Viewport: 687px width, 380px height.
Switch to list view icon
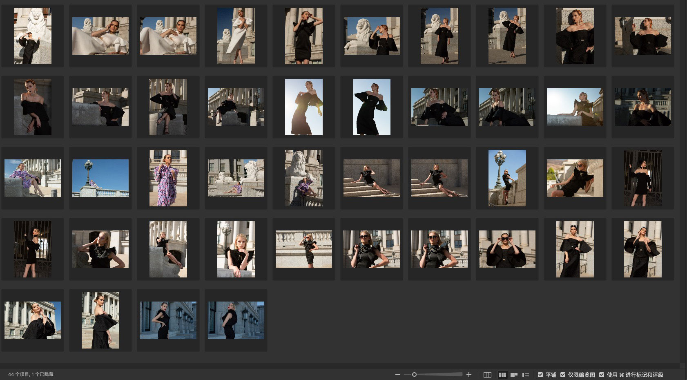(526, 375)
